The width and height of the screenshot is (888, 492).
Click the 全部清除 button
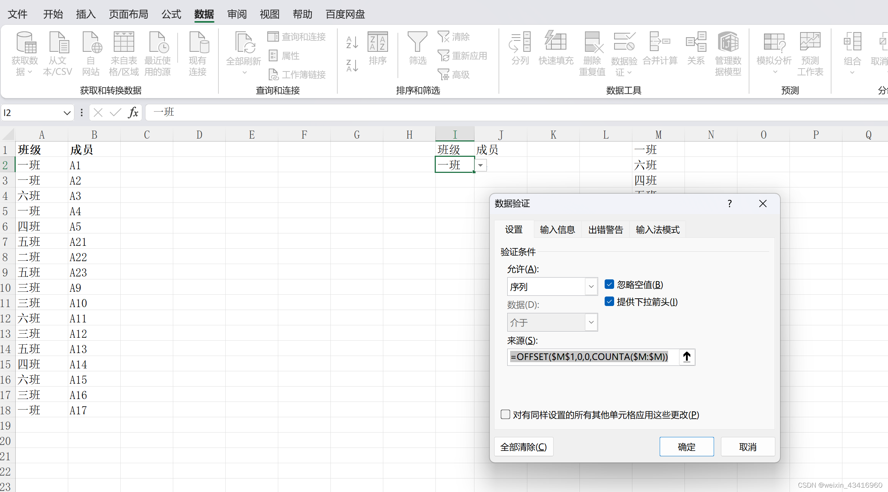(523, 447)
